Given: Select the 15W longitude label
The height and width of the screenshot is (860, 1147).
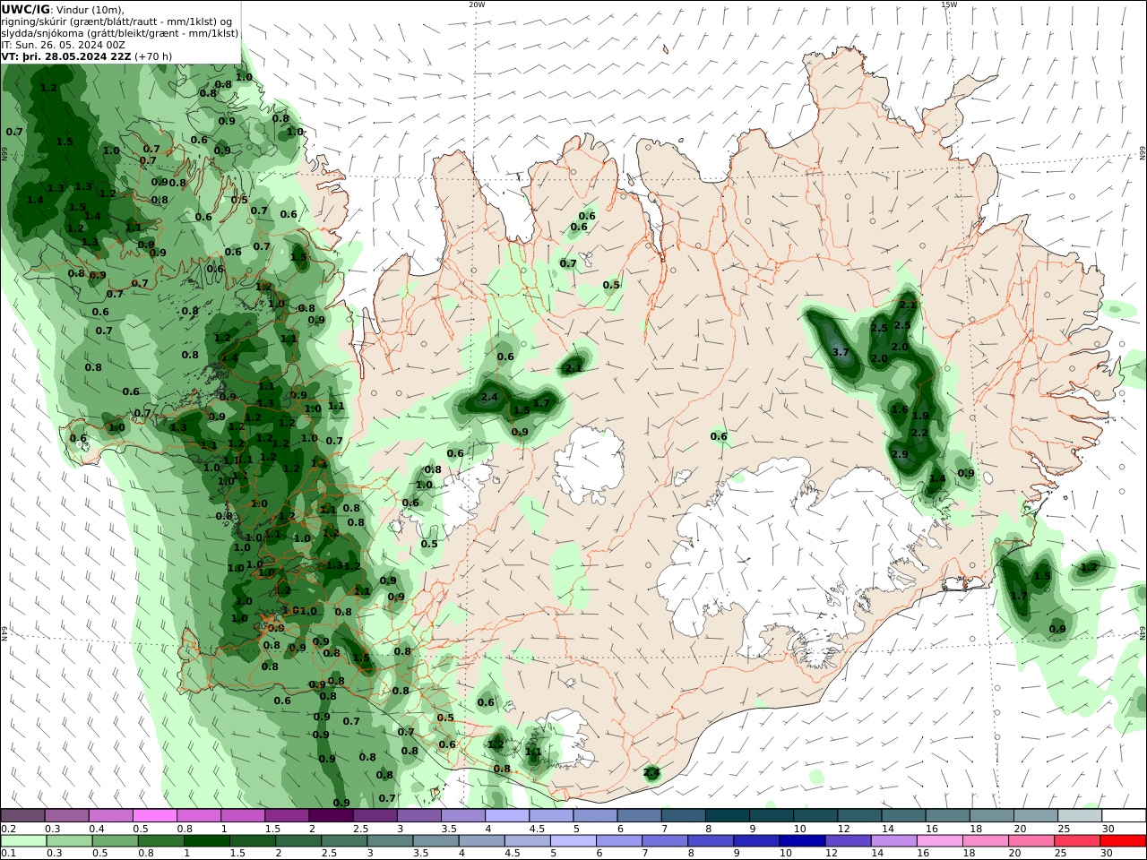Looking at the screenshot, I should (x=949, y=4).
